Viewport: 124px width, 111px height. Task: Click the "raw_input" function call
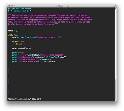point(30,37)
